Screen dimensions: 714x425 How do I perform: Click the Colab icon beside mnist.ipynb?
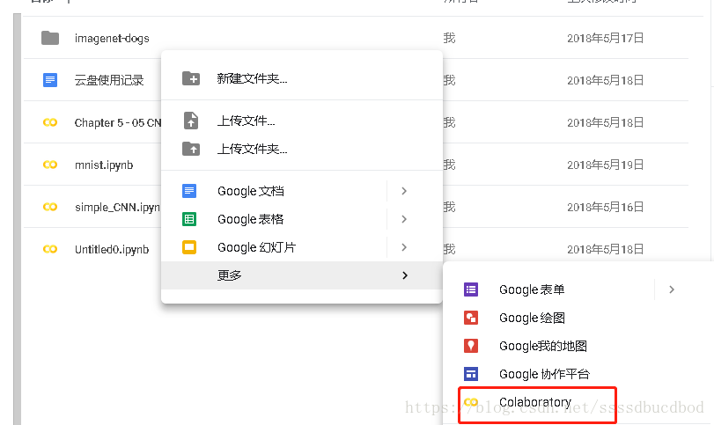point(50,165)
